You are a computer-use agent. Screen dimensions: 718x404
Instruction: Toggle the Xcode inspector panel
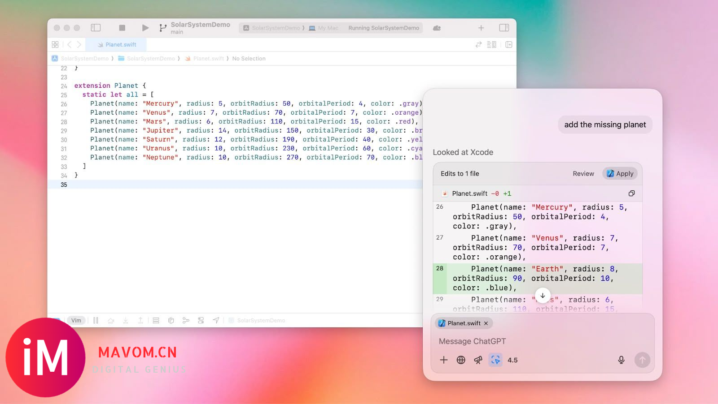point(504,28)
